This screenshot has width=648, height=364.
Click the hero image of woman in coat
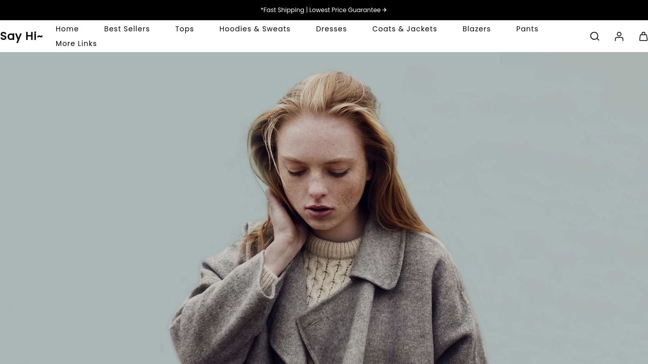tap(324, 208)
